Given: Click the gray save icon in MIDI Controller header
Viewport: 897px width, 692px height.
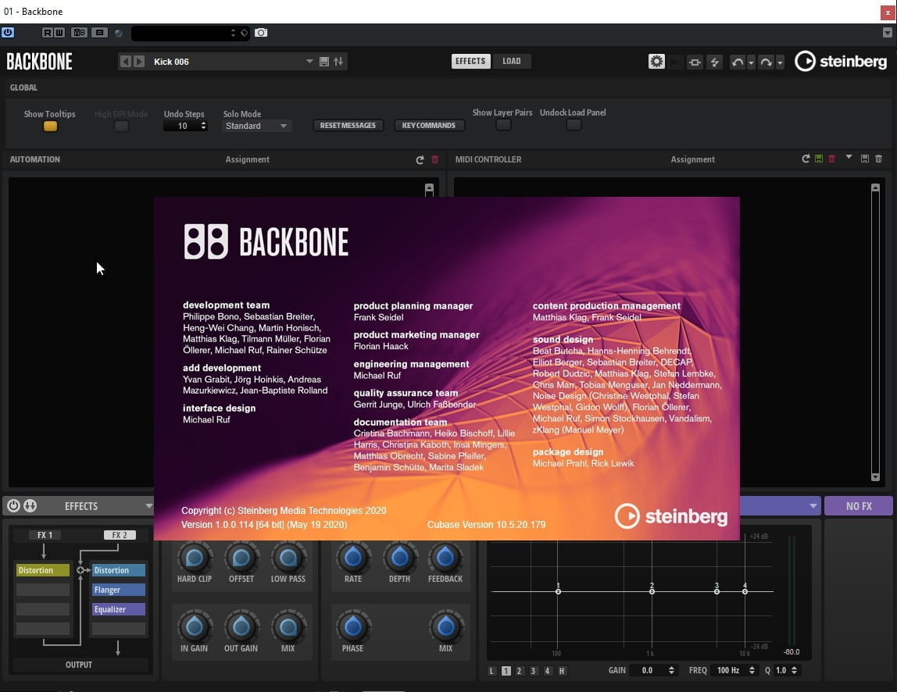Looking at the screenshot, I should 865,159.
